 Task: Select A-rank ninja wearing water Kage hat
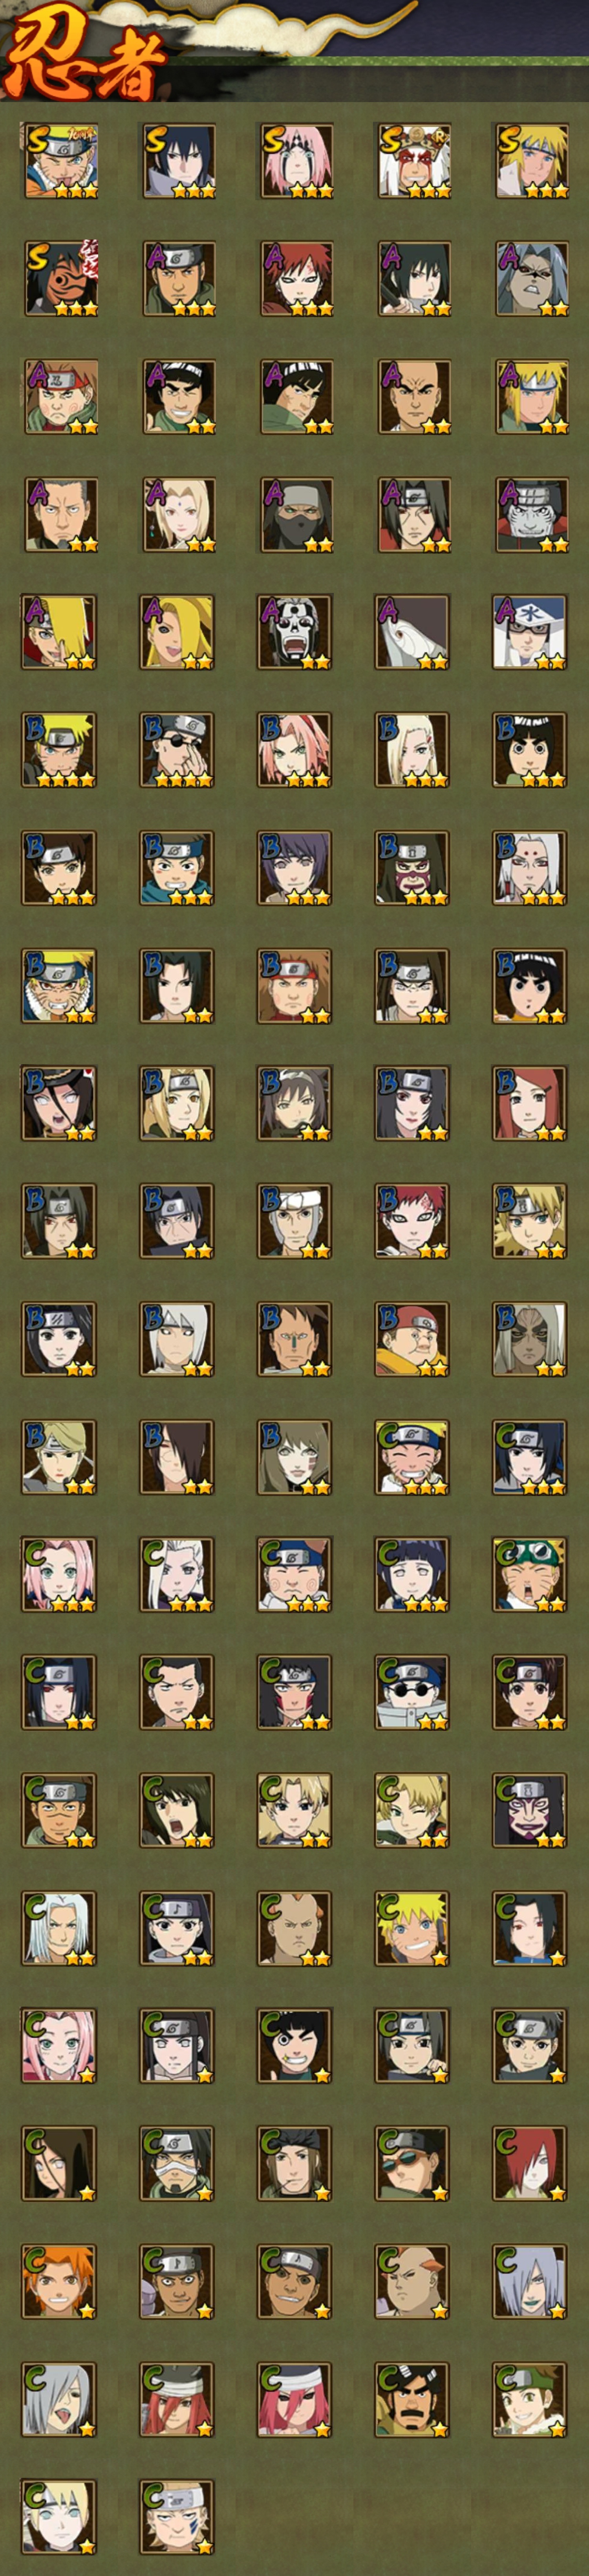click(x=531, y=632)
